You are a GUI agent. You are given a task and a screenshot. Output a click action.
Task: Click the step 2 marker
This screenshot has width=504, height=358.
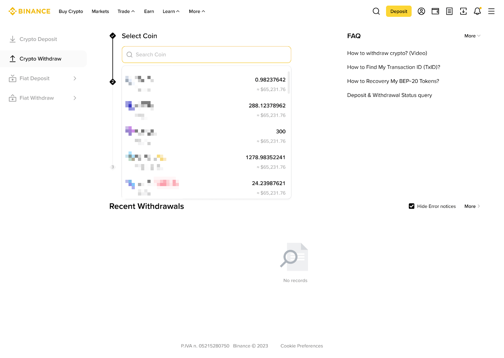click(113, 82)
